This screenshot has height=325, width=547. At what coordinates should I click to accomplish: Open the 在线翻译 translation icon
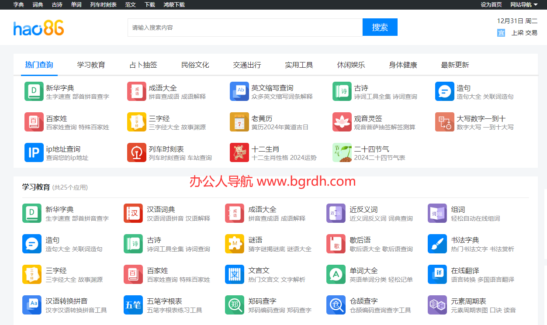437,274
